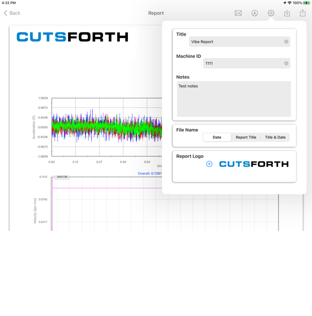Select the Title & Date file name option
The width and height of the screenshot is (312, 316).
(275, 137)
